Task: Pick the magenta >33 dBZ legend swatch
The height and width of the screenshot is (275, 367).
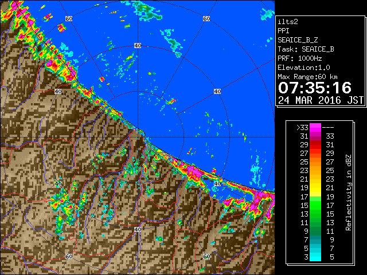Action: coord(315,128)
